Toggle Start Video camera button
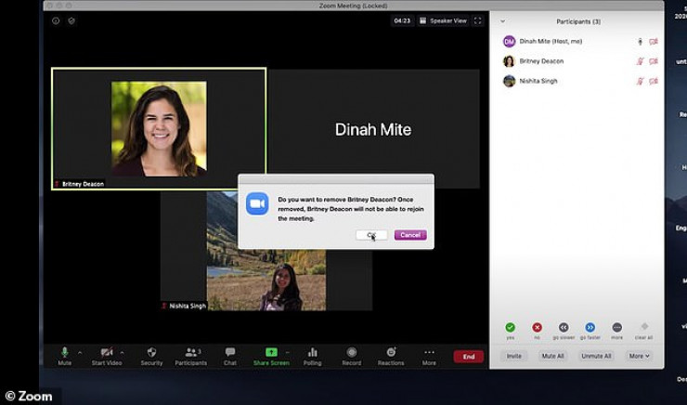 coord(106,353)
